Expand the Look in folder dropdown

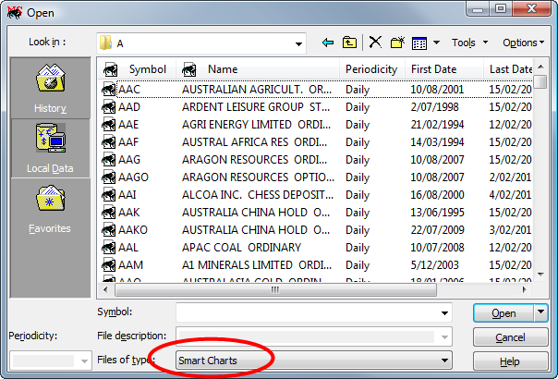pyautogui.click(x=298, y=43)
